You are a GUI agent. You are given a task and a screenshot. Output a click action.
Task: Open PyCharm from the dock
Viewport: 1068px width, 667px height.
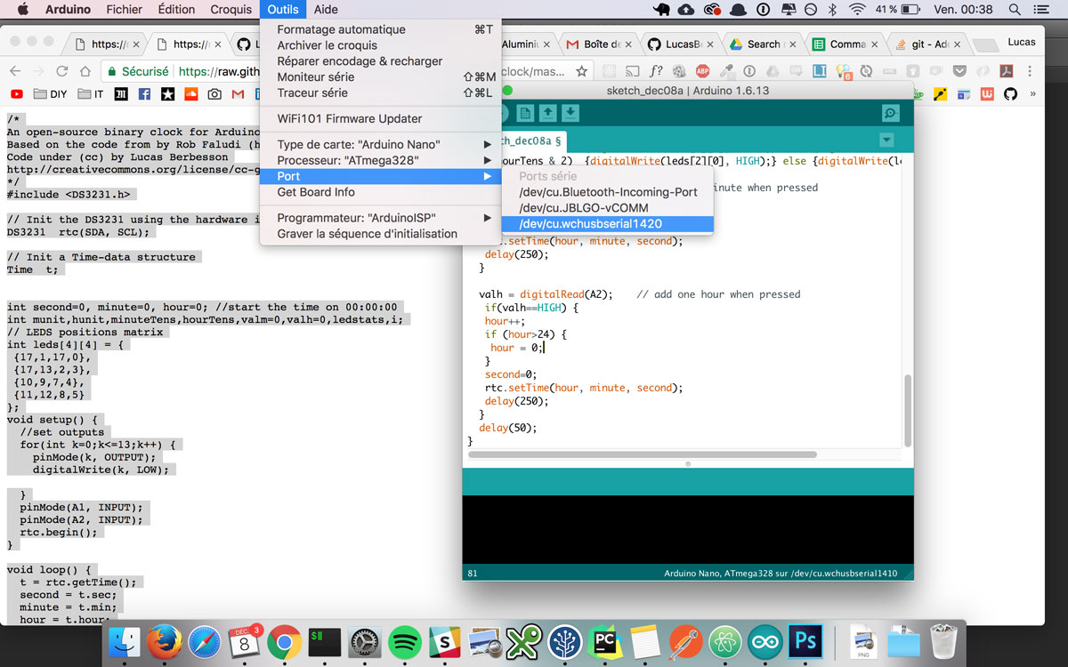605,641
